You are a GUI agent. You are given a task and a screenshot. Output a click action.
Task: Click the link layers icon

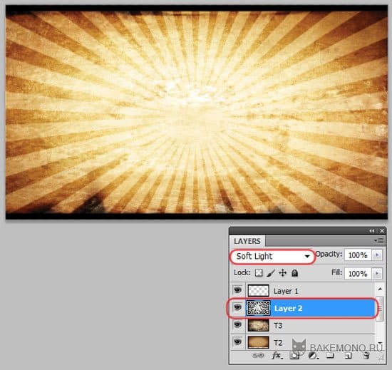tap(258, 355)
